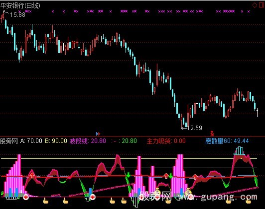This screenshot has height=209, width=265.
Task: Click the low price label 12.59
Action: coord(195,128)
